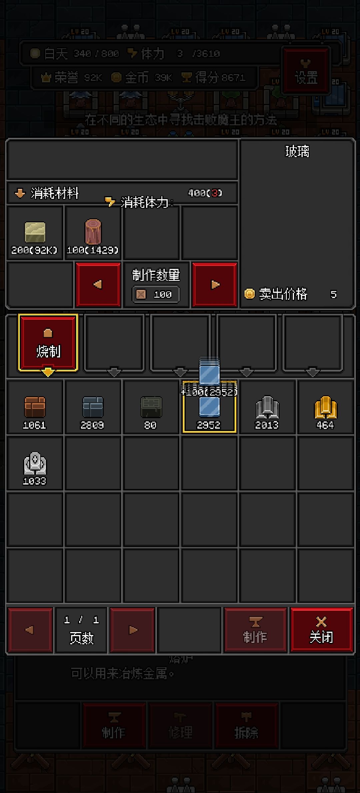The width and height of the screenshot is (360, 793).
Task: Close the crafting panel with 关闭
Action: tap(321, 630)
